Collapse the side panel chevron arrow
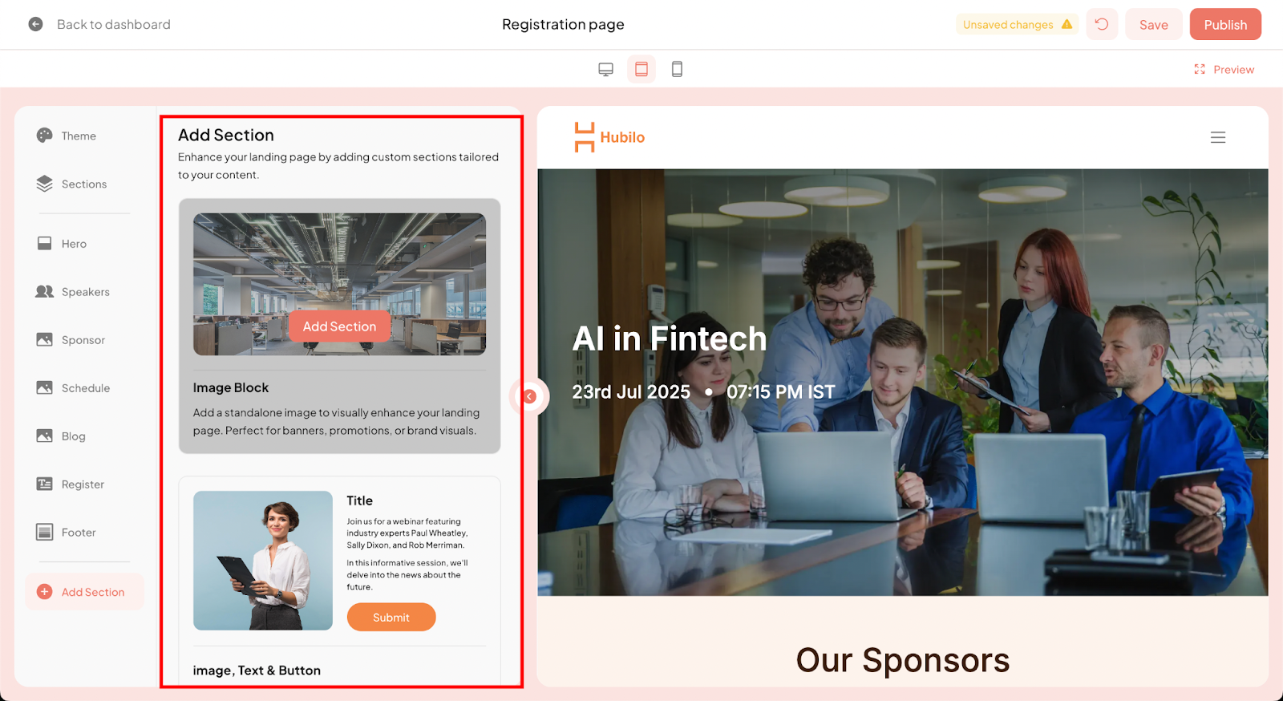Image resolution: width=1283 pixels, height=701 pixels. [529, 396]
